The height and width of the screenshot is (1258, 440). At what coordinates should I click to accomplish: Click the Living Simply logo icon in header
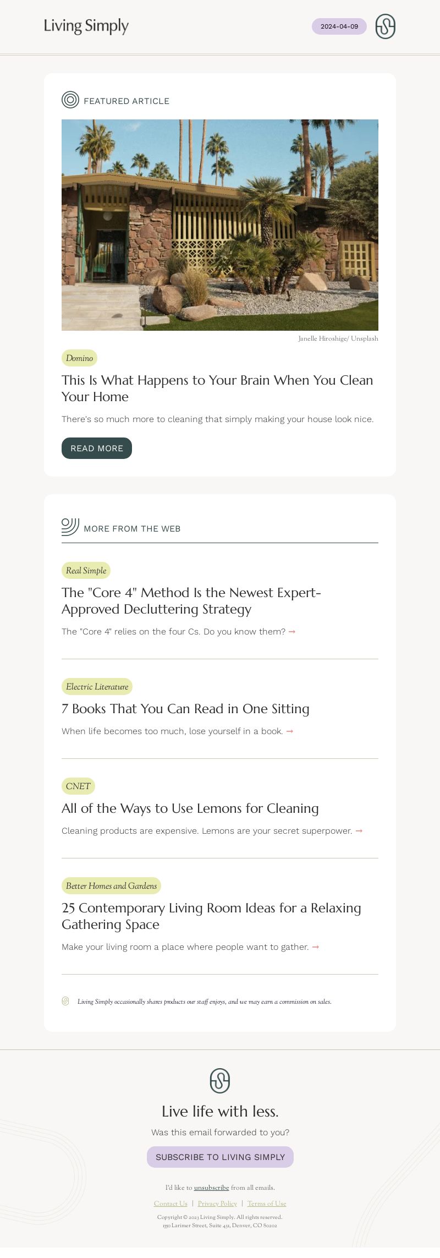(x=385, y=26)
